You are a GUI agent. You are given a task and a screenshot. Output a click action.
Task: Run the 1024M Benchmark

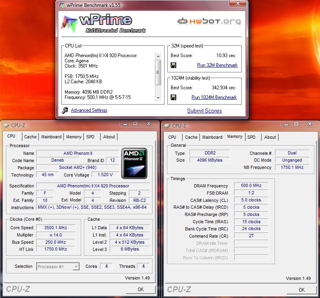click(214, 97)
